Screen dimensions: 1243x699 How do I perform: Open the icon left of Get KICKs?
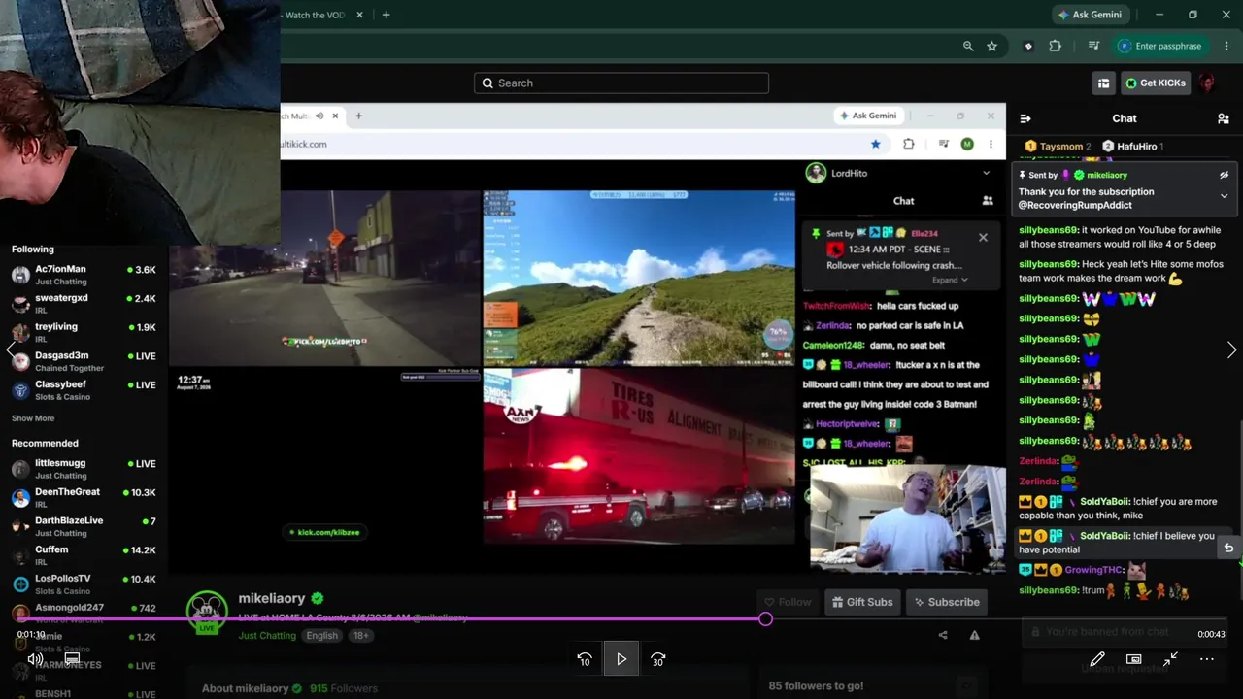click(x=1103, y=83)
